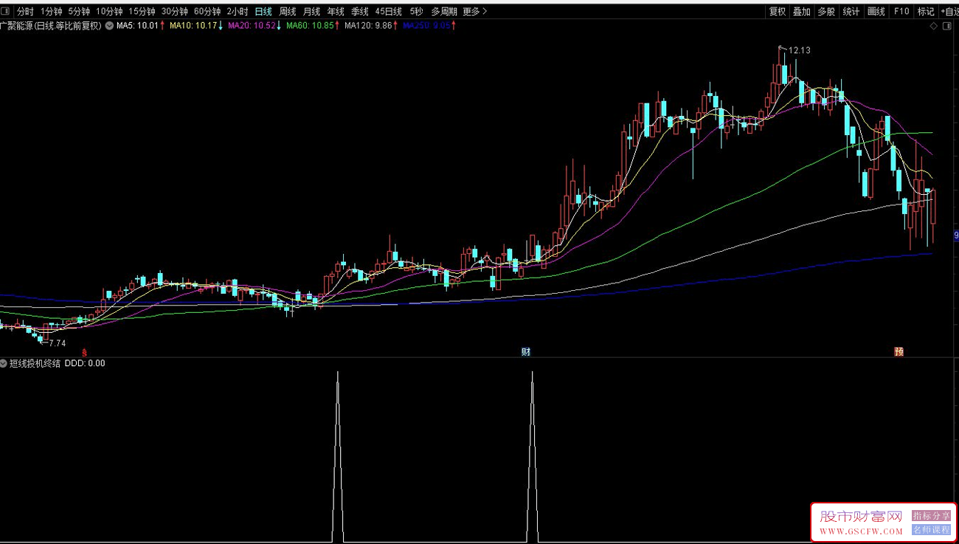Image resolution: width=959 pixels, height=544 pixels.
Task: Open the 复权 adjustment menu
Action: click(778, 12)
